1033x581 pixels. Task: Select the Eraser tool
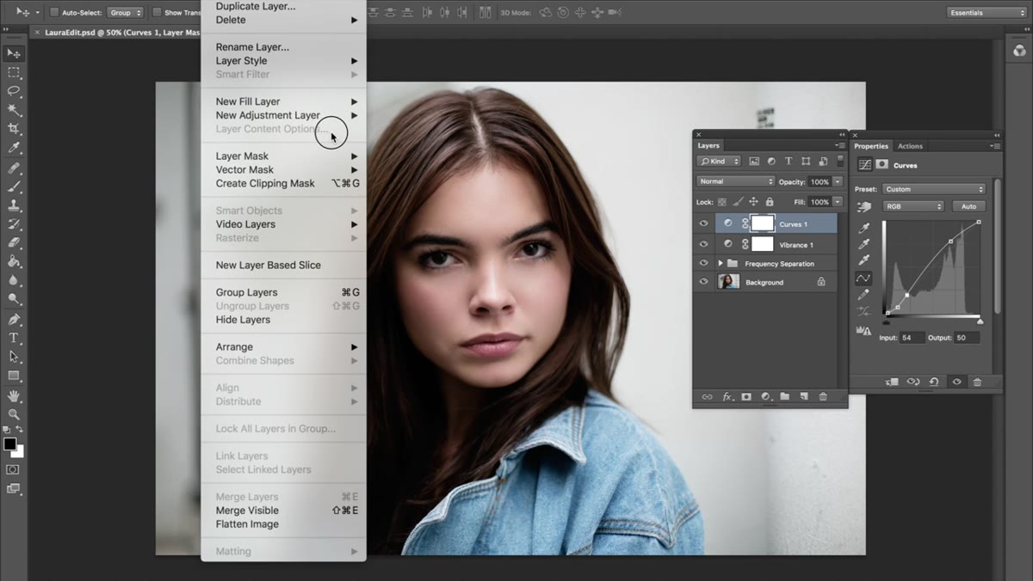click(x=14, y=242)
